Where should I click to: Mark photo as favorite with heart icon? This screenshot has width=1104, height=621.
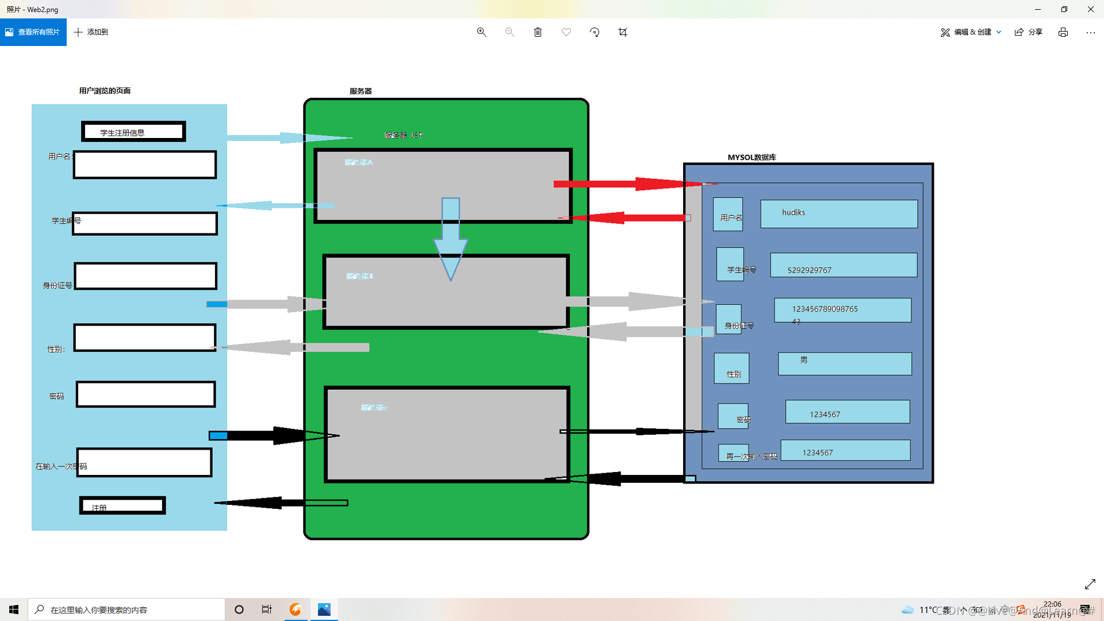coord(566,32)
